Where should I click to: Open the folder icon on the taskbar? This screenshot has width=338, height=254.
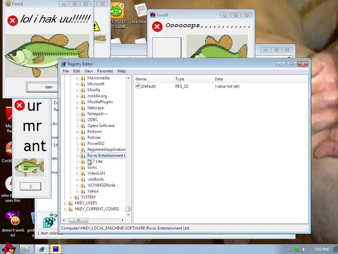point(26,249)
